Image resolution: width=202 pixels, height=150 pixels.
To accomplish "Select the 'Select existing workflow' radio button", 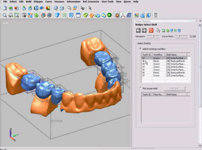I will coord(140,49).
